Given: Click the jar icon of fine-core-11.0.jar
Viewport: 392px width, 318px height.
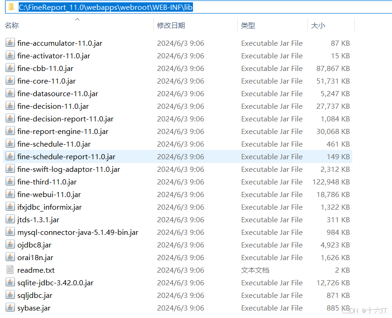Looking at the screenshot, I should 10,80.
